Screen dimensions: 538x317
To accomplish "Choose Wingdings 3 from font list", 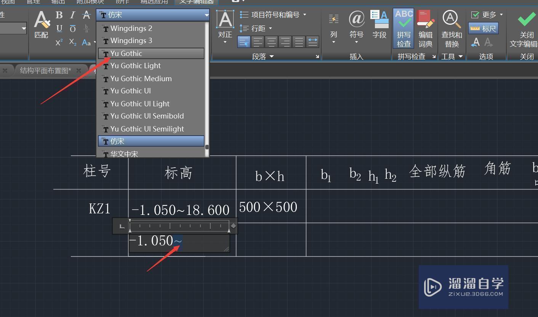I will 151,40.
